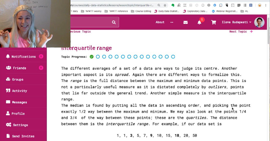Open the notification bell in the top header

coord(199,22)
